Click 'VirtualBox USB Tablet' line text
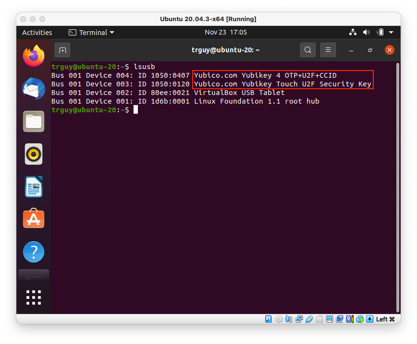Screen dimensions: 417x344 [x=239, y=93]
